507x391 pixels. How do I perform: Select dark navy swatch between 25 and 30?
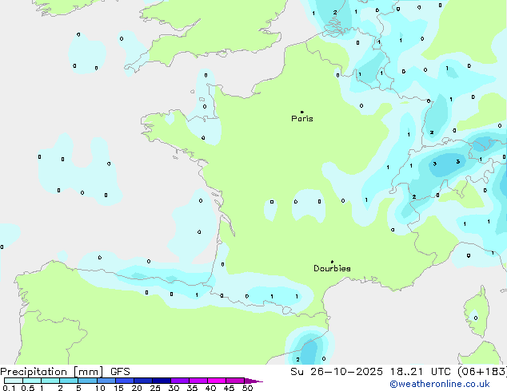click(162, 381)
